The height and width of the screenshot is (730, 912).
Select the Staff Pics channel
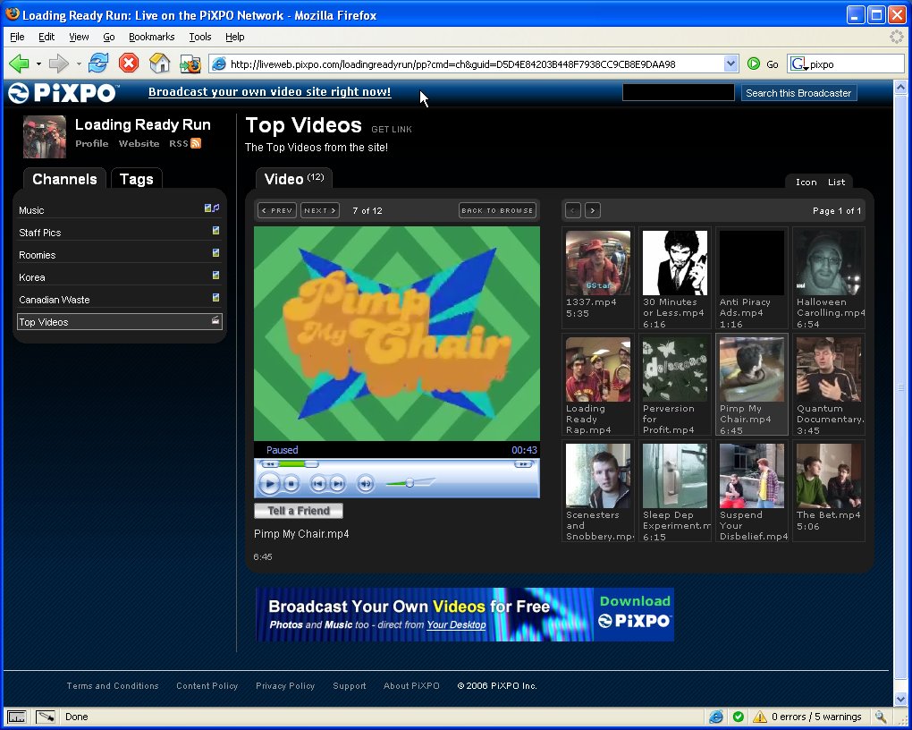(x=119, y=233)
